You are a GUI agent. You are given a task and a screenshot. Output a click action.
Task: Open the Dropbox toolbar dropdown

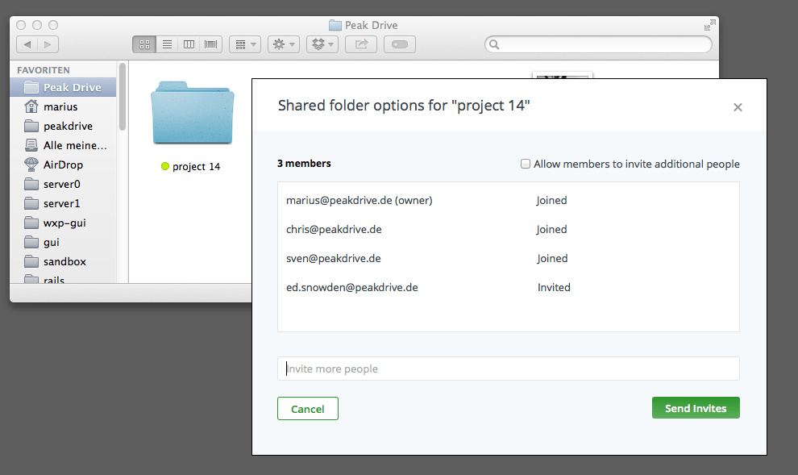[x=322, y=44]
